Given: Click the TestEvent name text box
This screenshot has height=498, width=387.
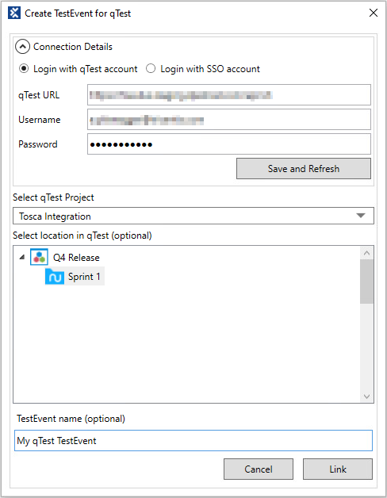Looking at the screenshot, I should coord(193,441).
